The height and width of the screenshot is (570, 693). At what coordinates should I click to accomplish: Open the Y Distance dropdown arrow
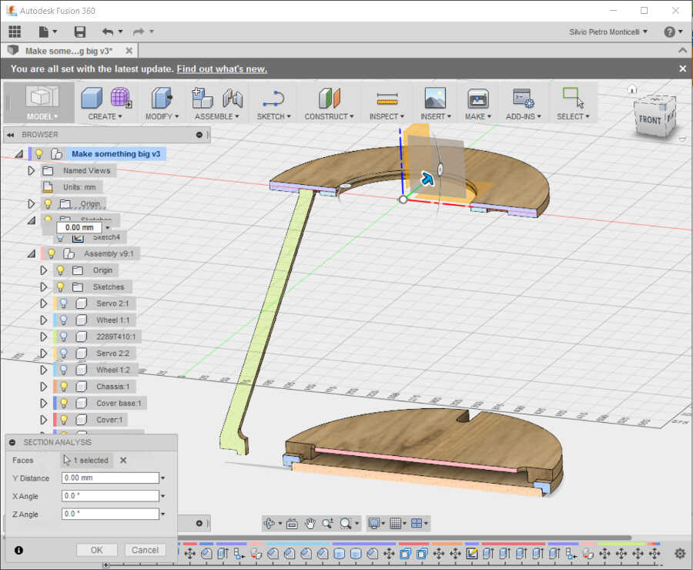click(163, 478)
